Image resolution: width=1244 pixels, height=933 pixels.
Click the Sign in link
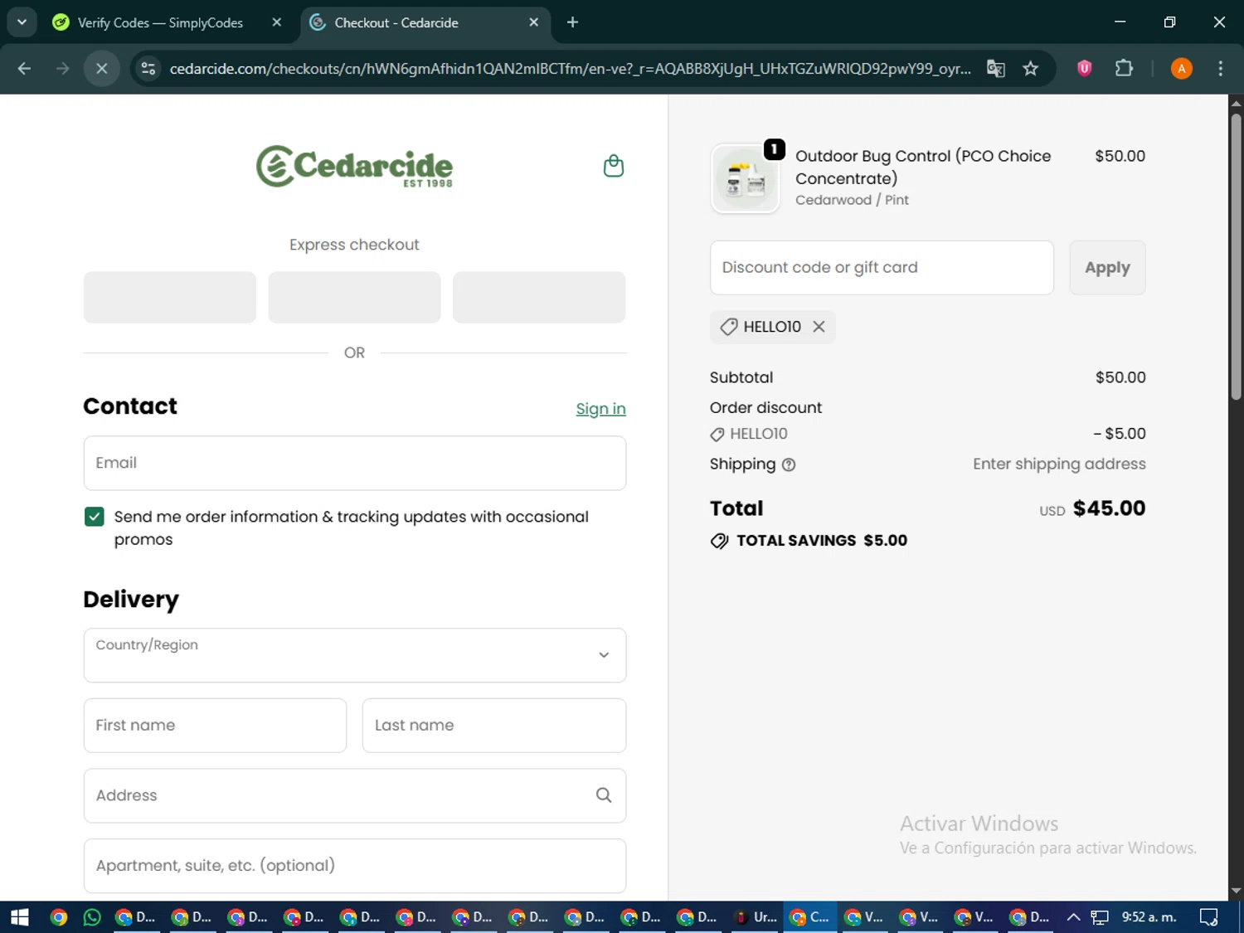(600, 409)
